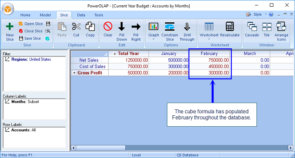Click the orange Open Slice icon
Image resolution: width=295 pixels, height=158 pixels.
click(x=21, y=24)
